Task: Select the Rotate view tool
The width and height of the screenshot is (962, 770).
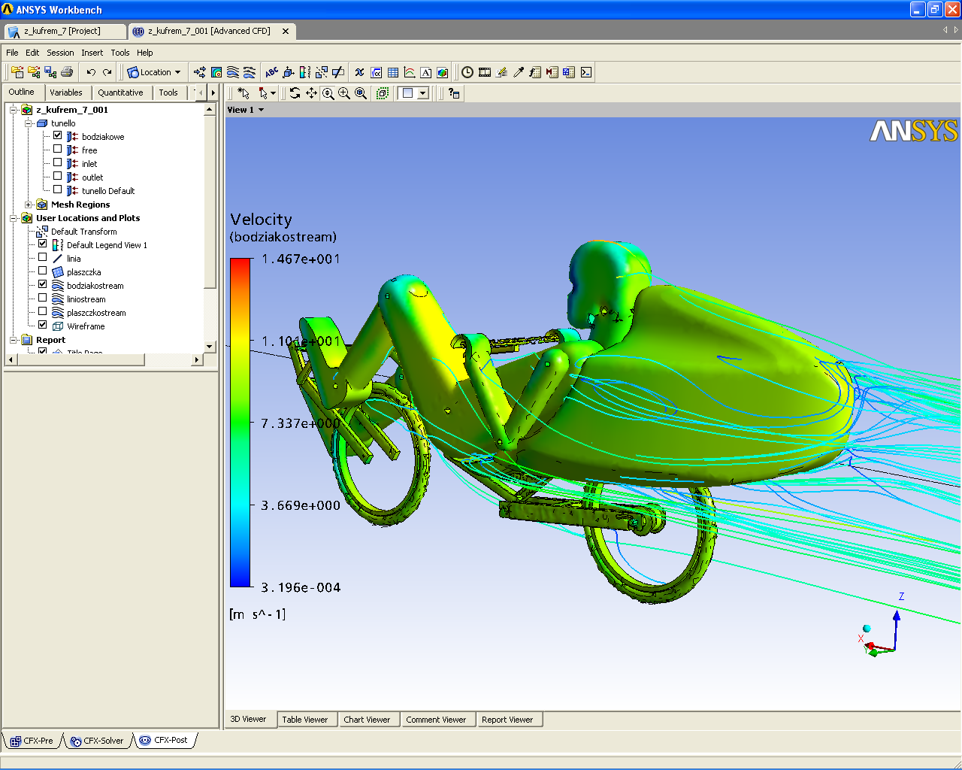Action: pos(295,93)
